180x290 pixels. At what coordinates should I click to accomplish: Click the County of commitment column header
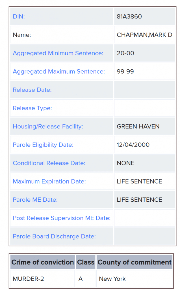pyautogui.click(x=135, y=263)
